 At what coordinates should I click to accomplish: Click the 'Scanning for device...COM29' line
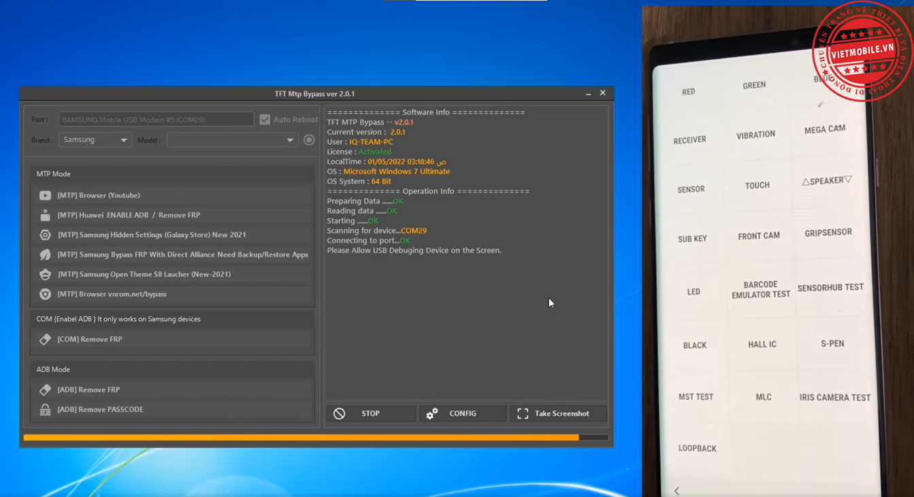coord(376,230)
